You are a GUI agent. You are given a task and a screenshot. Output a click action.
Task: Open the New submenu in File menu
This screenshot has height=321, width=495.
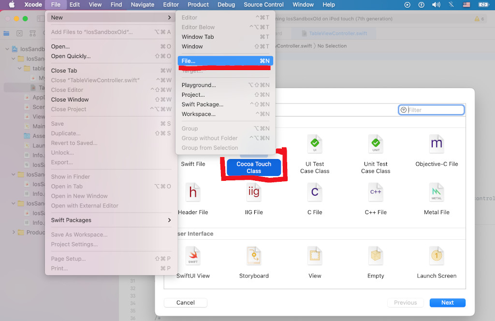(111, 17)
